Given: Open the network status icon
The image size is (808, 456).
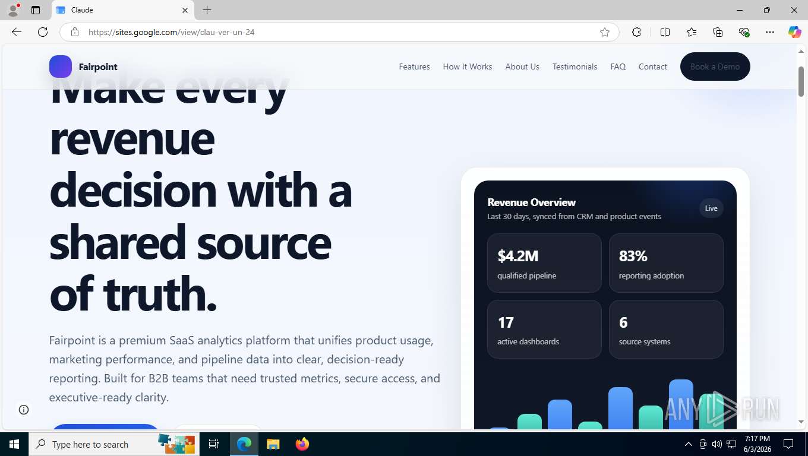Looking at the screenshot, I should [731, 444].
